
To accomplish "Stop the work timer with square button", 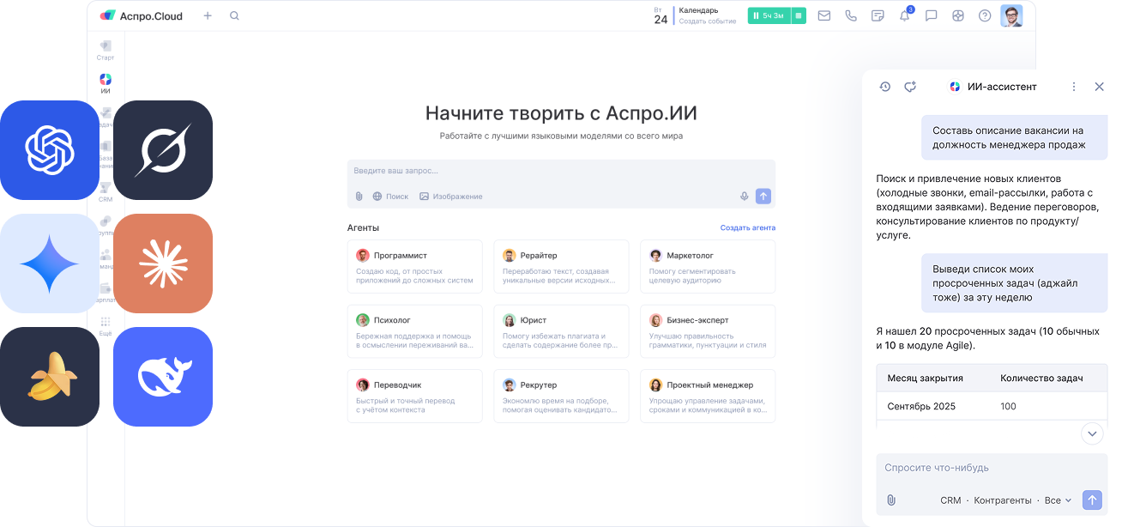I will pos(799,15).
